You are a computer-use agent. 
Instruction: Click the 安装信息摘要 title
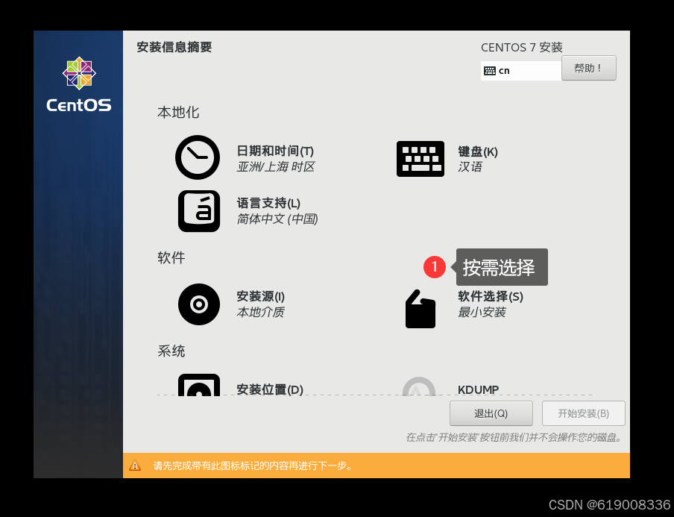174,47
